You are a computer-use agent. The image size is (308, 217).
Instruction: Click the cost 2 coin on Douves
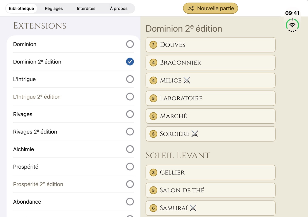(x=153, y=45)
